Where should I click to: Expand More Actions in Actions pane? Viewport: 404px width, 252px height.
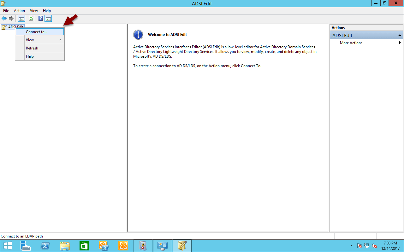pyautogui.click(x=367, y=43)
